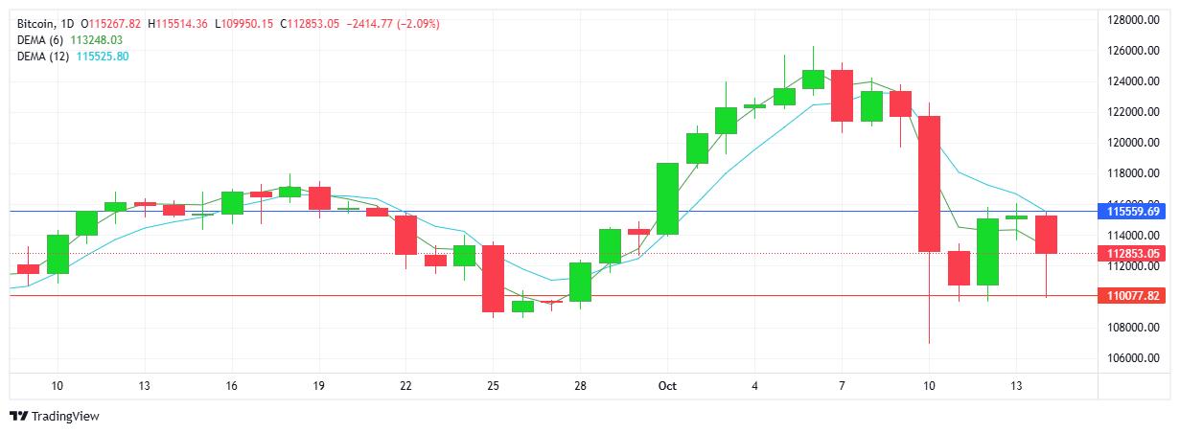Select the 1D interval label in legend
The width and height of the screenshot is (1180, 433).
tap(67, 23)
